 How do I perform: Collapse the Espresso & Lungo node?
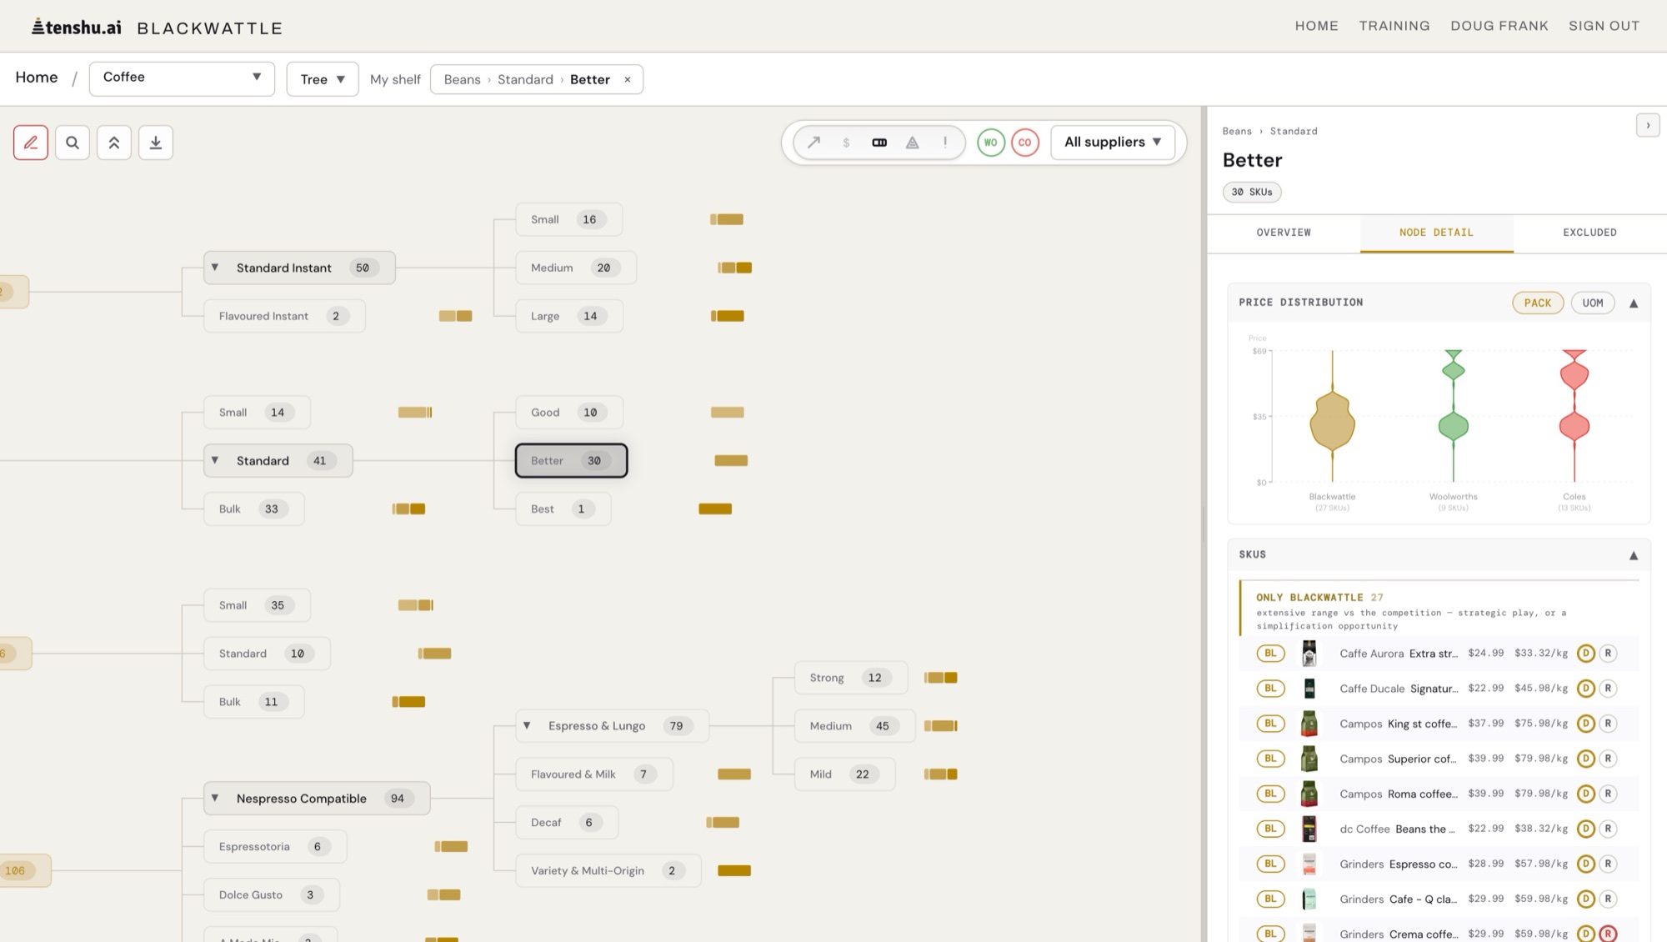[527, 726]
